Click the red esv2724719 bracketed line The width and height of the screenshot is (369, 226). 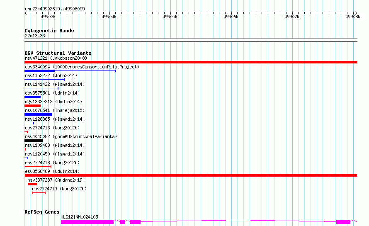pyautogui.click(x=39, y=193)
